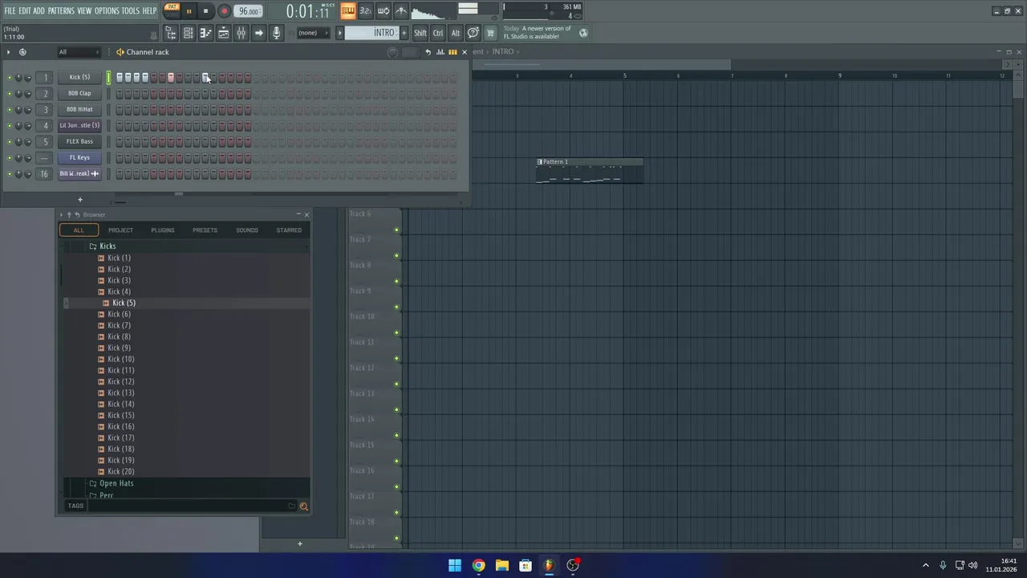The image size is (1027, 578).
Task: Open the Kick (5) channel button
Action: (79, 77)
